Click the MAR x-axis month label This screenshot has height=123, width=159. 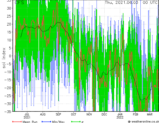[150, 114]
